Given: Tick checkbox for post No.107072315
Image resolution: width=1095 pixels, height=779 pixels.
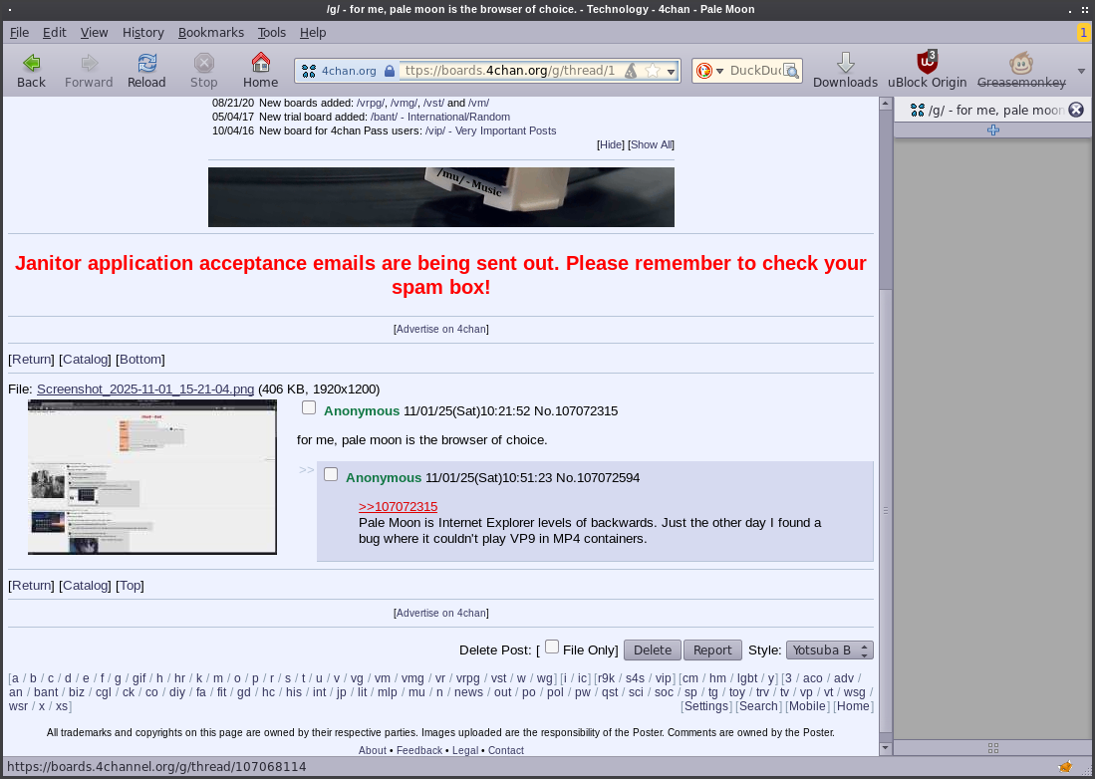Looking at the screenshot, I should pos(309,407).
